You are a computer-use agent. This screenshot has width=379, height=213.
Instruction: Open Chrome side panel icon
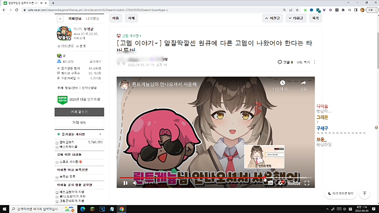point(356,10)
